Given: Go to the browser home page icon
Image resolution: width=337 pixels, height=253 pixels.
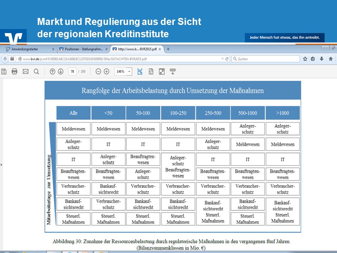Looking at the screenshot, I should pos(331,59).
